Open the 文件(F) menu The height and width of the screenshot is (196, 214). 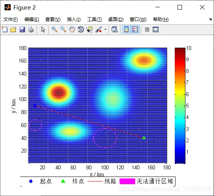(x=11, y=19)
